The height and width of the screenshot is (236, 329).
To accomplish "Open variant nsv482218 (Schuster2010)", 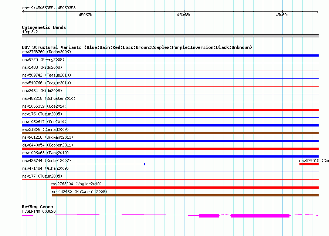I will [49, 98].
